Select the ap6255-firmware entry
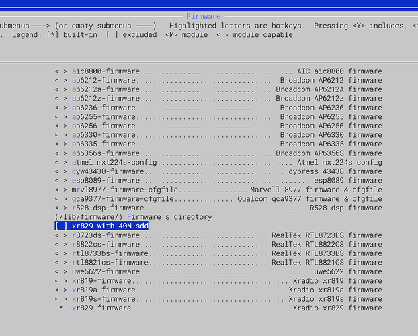This screenshot has height=336, width=418. [218, 116]
